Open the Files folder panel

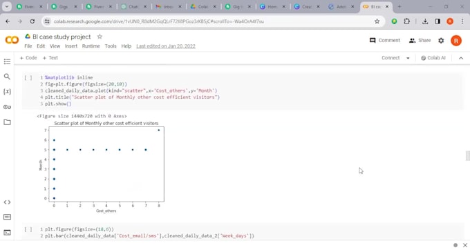[7, 122]
